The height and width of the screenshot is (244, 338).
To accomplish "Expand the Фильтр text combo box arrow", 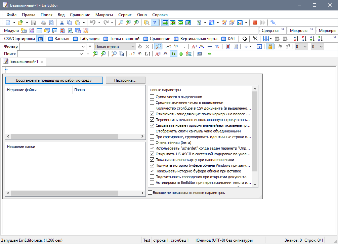I will (83, 47).
